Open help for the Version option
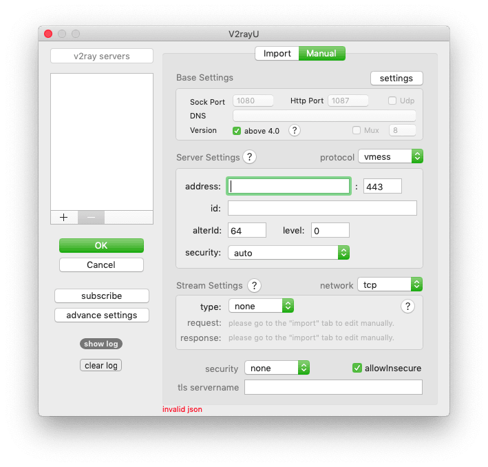The width and height of the screenshot is (488, 467). point(295,130)
